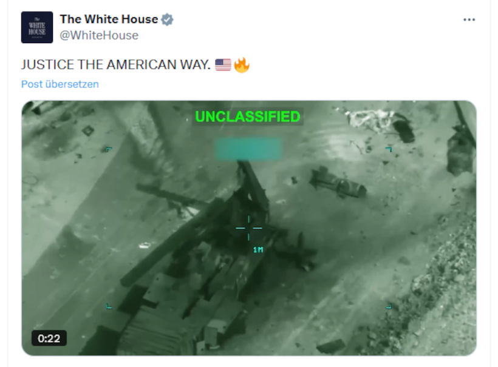Click the cylindrical object right of center
498x367 pixels.
pyautogui.click(x=338, y=184)
